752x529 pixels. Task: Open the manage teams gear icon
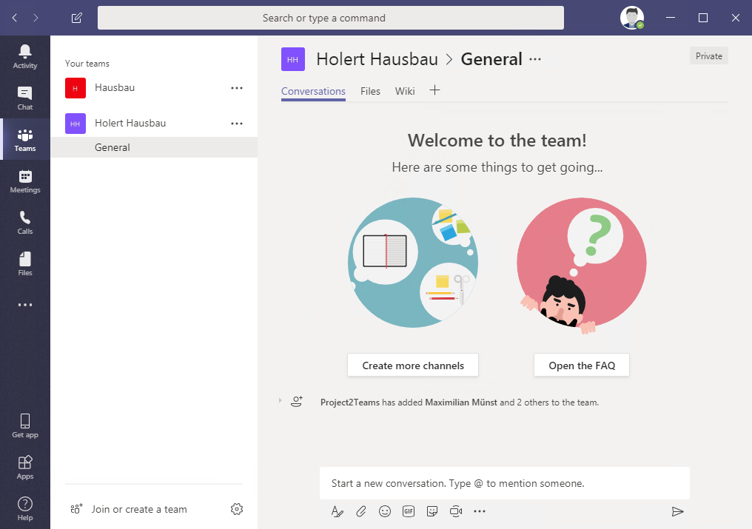coord(237,509)
